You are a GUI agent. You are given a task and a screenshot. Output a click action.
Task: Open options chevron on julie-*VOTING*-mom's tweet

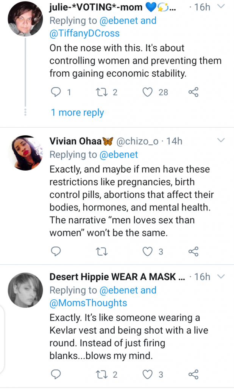(x=222, y=7)
